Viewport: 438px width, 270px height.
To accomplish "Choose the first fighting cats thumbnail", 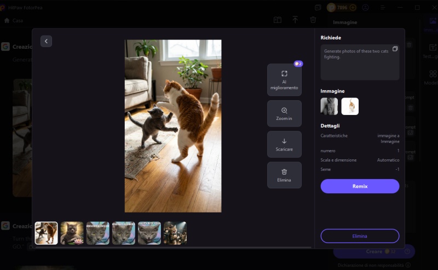I will point(46,233).
